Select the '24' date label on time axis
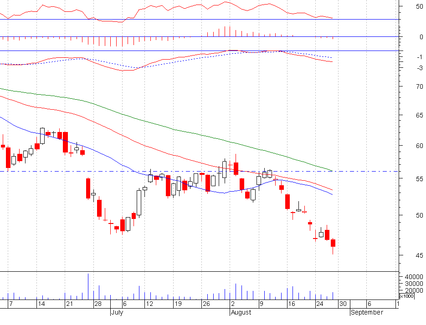Viewport: 426px width, 325px height. 320,304
